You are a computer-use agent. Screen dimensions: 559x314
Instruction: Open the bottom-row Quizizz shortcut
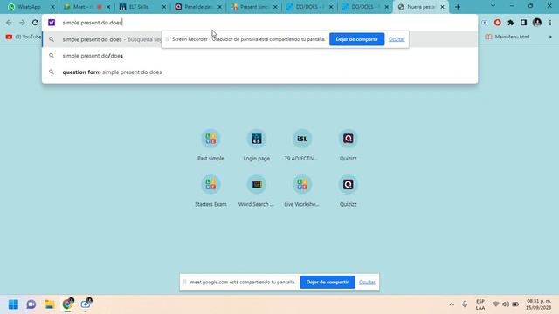348,191
